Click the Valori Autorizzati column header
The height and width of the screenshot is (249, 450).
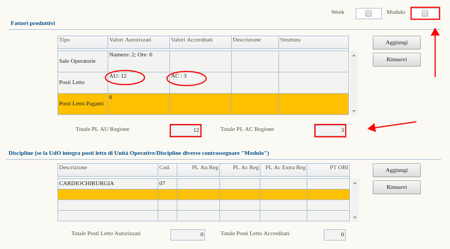(x=138, y=40)
